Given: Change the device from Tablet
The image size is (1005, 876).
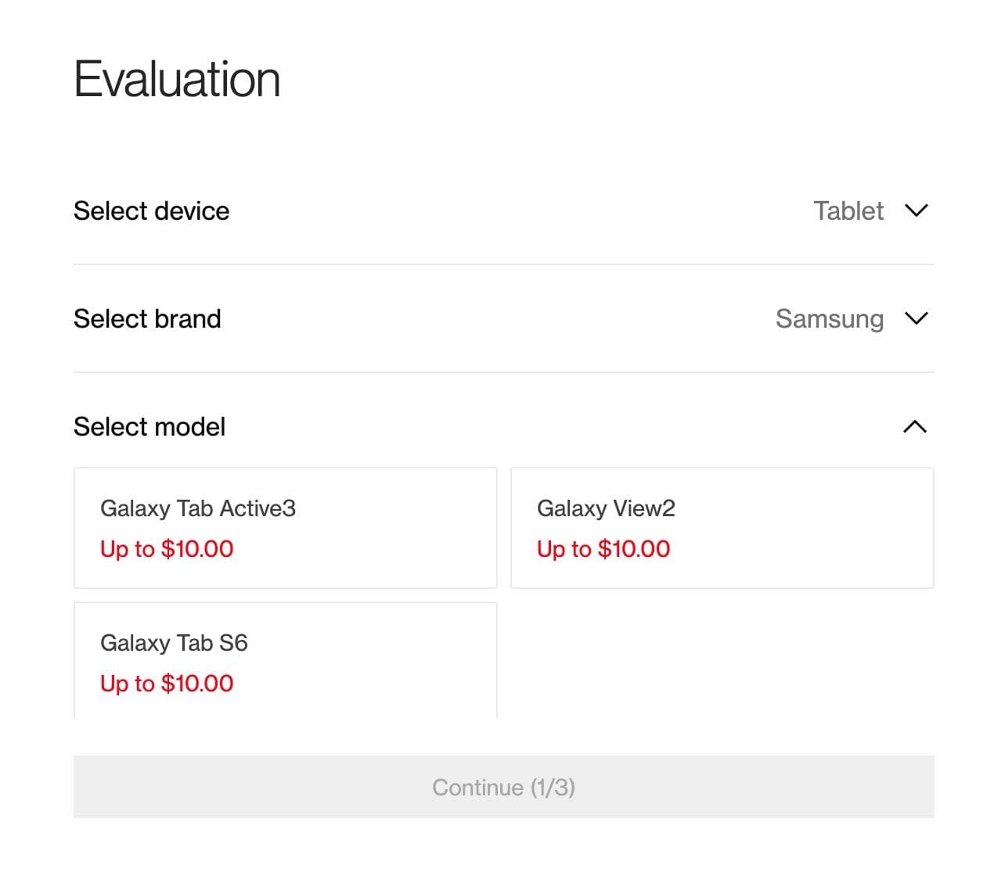Looking at the screenshot, I should point(848,210).
